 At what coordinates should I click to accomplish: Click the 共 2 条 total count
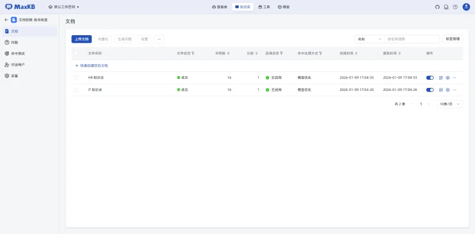point(400,104)
